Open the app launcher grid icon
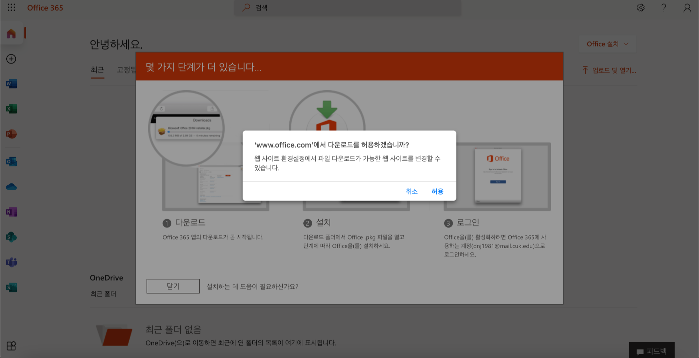Screen dimensions: 699x358 pyautogui.click(x=11, y=7)
